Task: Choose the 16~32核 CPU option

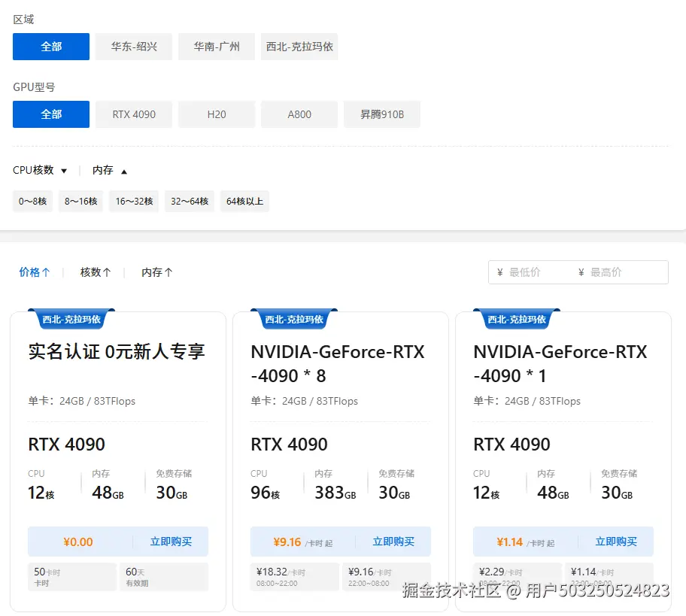Action: pyautogui.click(x=133, y=201)
